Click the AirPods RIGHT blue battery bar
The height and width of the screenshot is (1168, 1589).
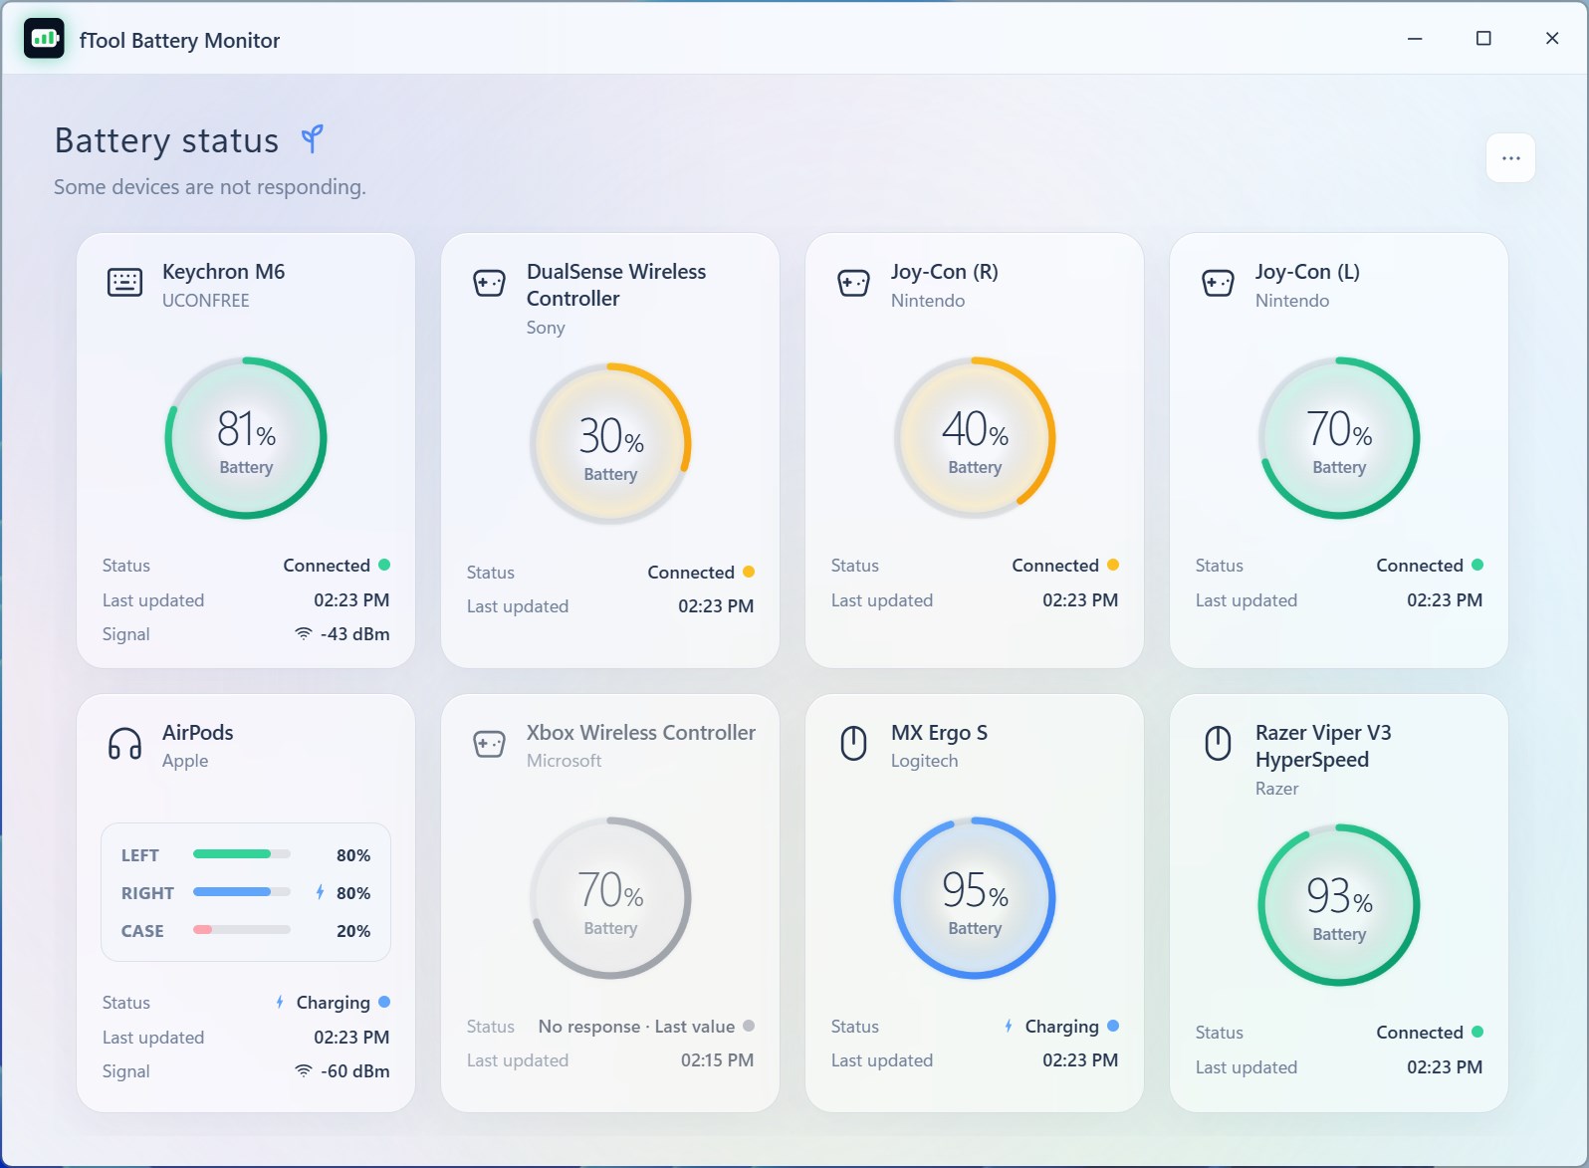click(x=242, y=892)
